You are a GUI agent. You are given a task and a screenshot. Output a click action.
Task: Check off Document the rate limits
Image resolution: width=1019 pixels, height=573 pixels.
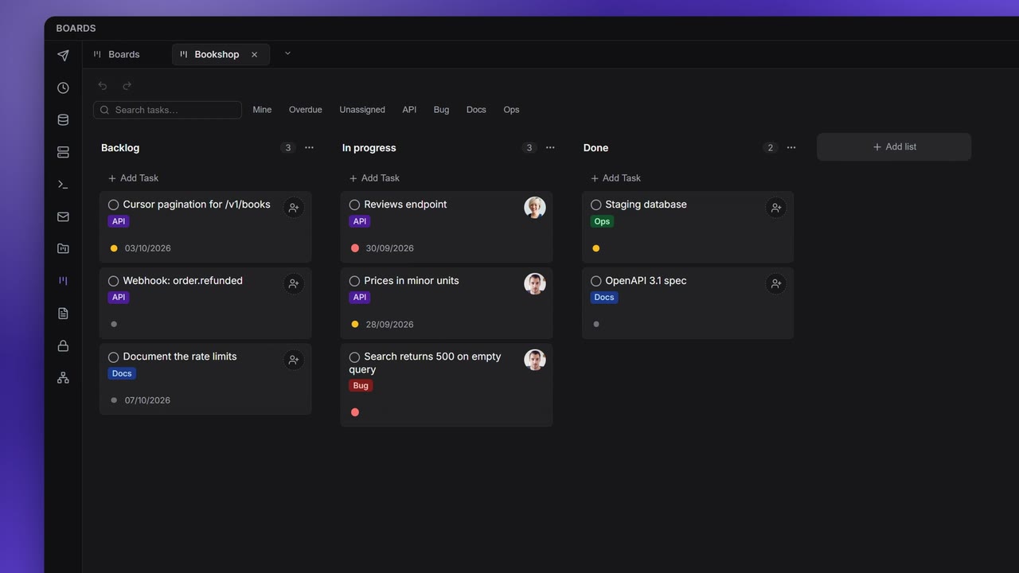click(113, 357)
